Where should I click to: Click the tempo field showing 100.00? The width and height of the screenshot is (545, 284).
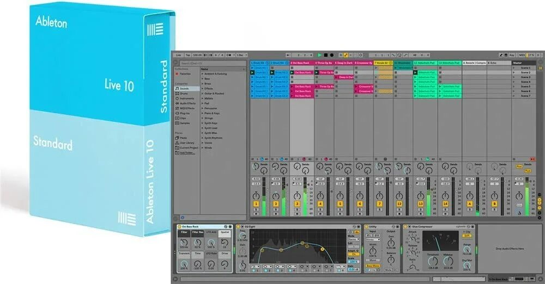coord(197,55)
